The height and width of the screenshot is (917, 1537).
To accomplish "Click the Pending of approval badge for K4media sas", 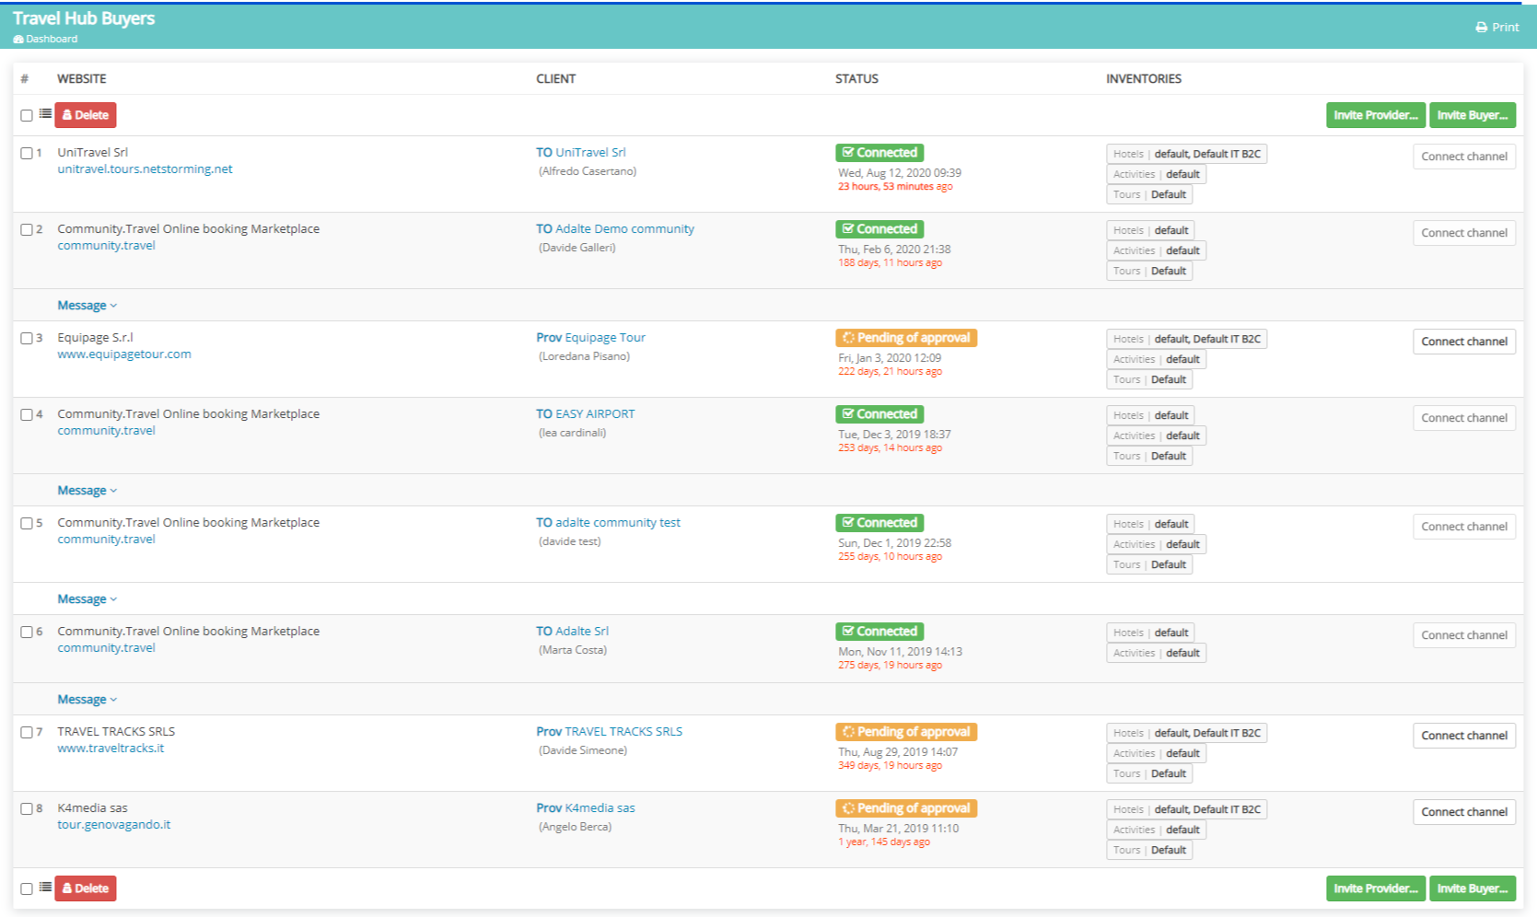I will pyautogui.click(x=906, y=807).
